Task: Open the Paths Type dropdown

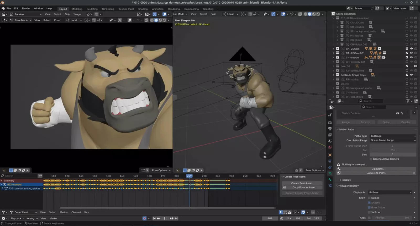Action: pyautogui.click(x=393, y=136)
